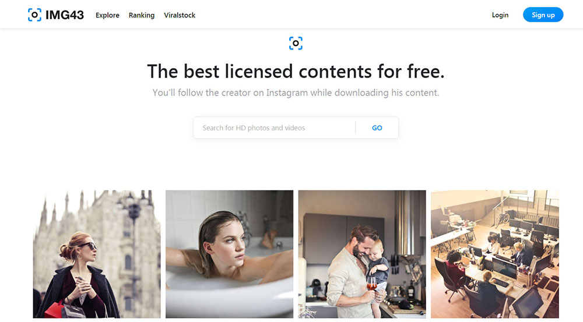Click the blue Sign up button
583x322 pixels.
pos(543,15)
